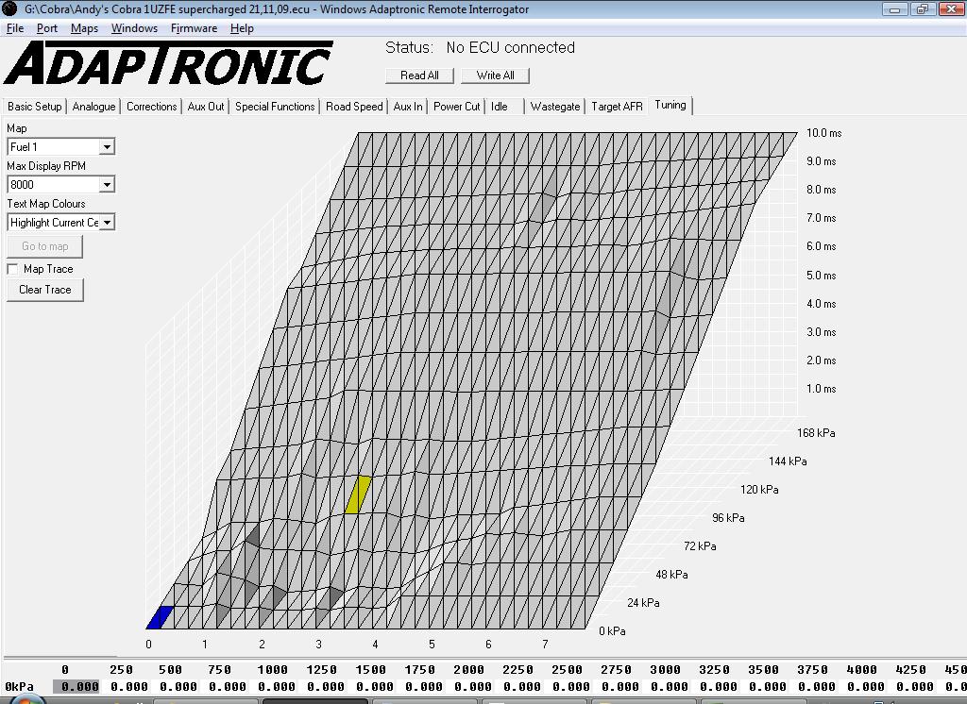Click the 2750 RPM column header
967x704 pixels.
[616, 670]
